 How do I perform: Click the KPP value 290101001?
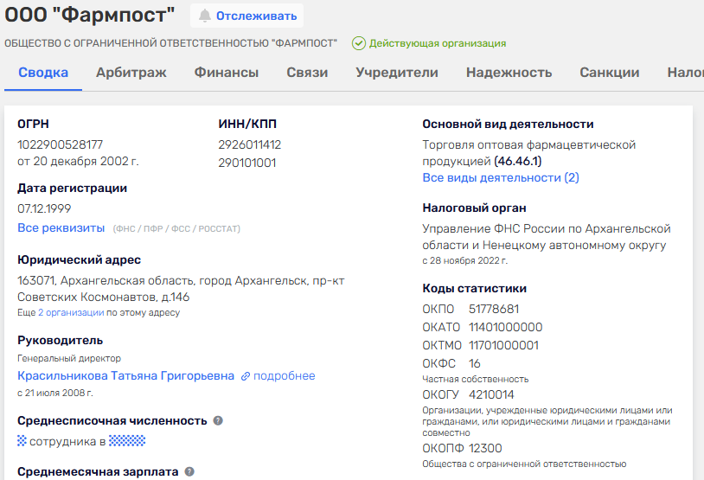tap(247, 163)
